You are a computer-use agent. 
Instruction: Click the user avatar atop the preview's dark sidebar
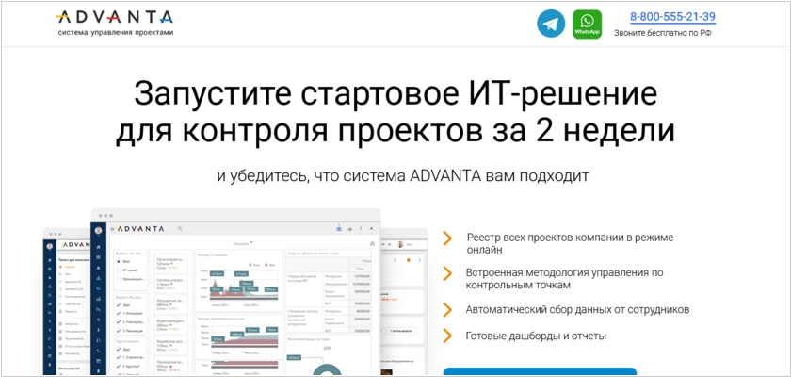[98, 230]
